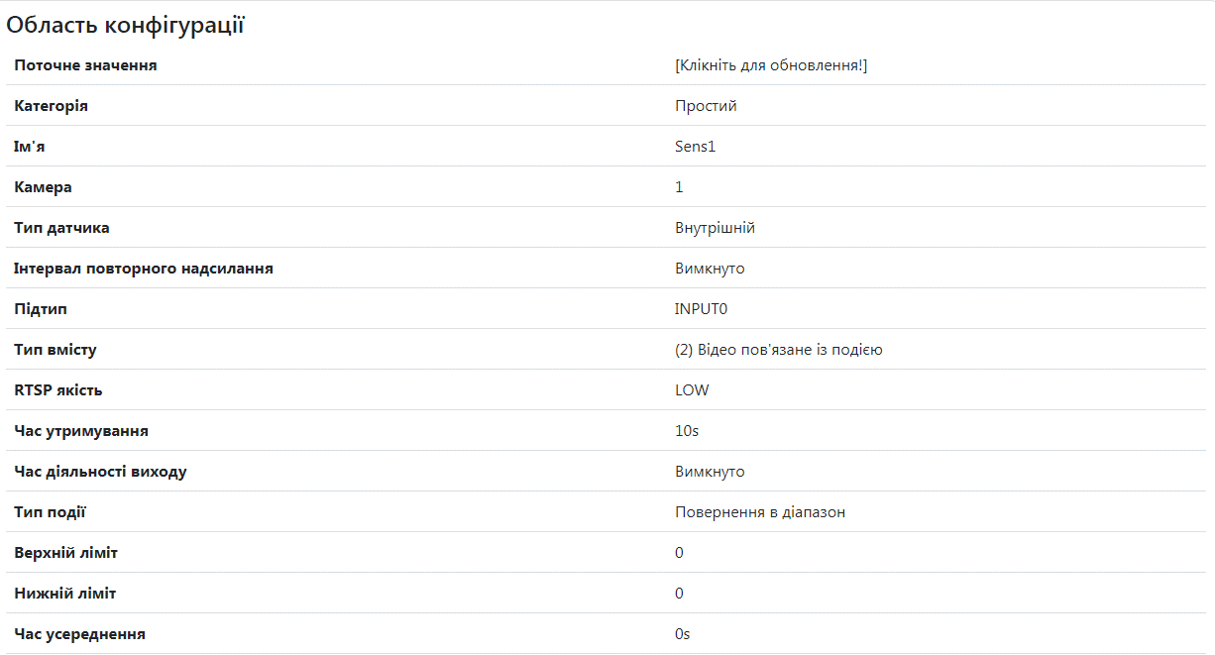Click the 'Тип вмісту' row label
Screen dimensions: 1215x655
55,350
